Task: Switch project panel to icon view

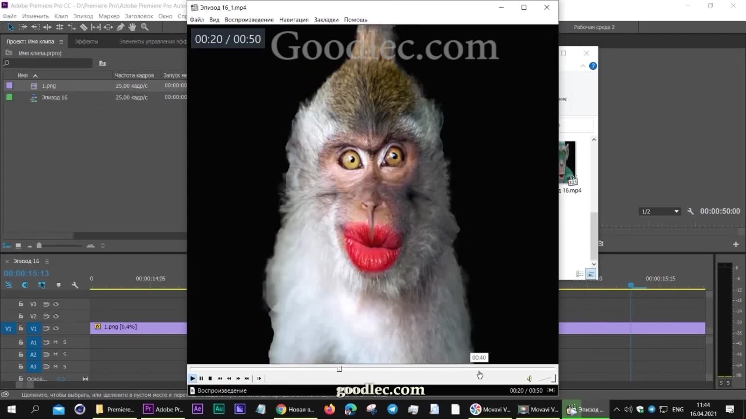Action: 18,246
